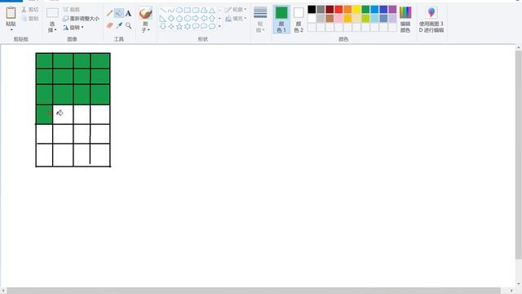Pick the orange palette swatch
The height and width of the screenshot is (294, 522).
[x=347, y=9]
